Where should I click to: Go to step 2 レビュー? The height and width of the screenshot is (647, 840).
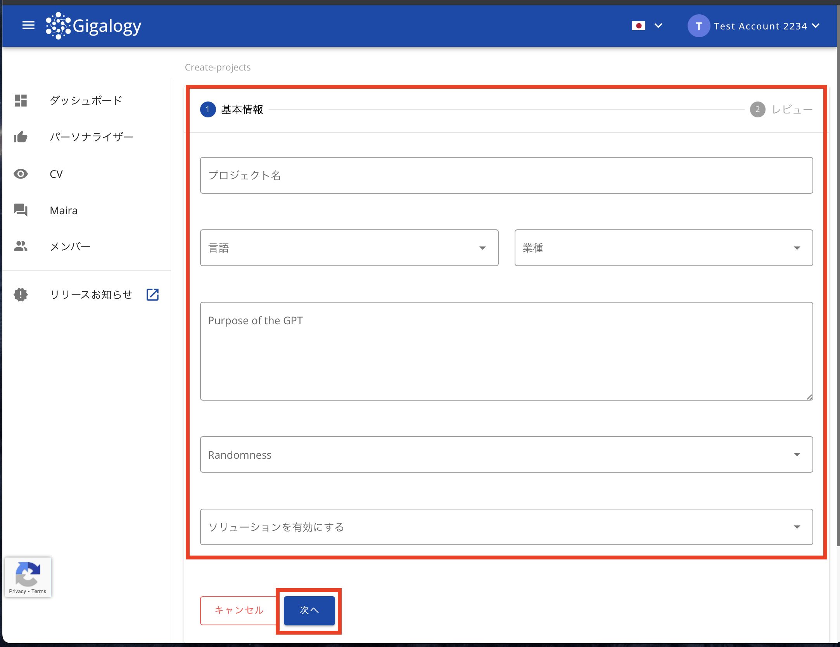pos(781,110)
